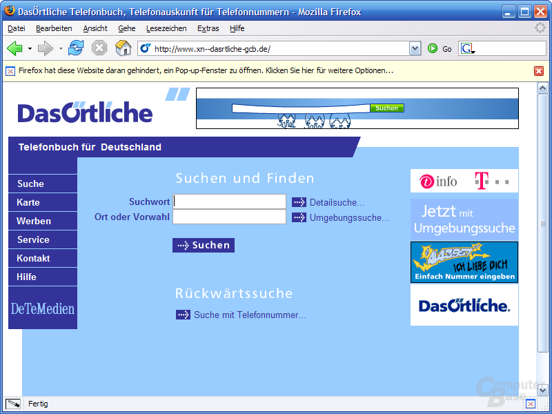Open Suche mit Telefonnummer... link

[x=250, y=315]
